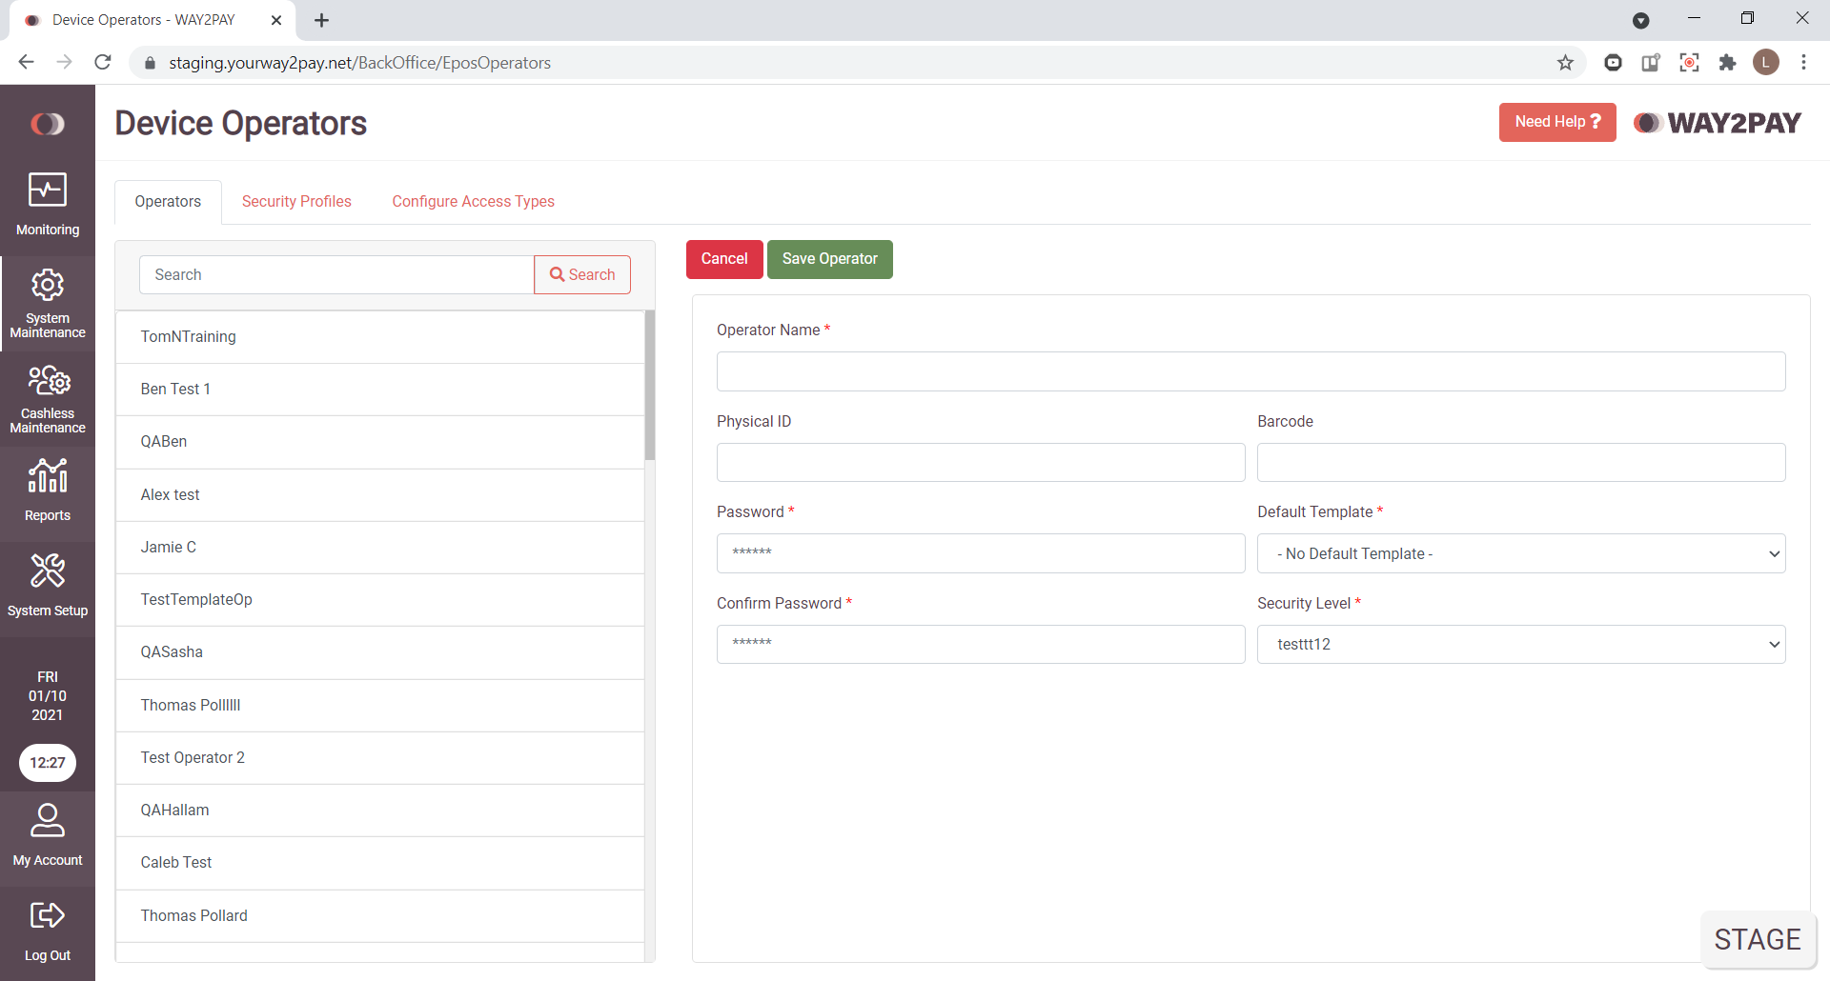Image resolution: width=1830 pixels, height=981 pixels.
Task: Open the Monitoring section in the sidebar
Action: (x=48, y=202)
